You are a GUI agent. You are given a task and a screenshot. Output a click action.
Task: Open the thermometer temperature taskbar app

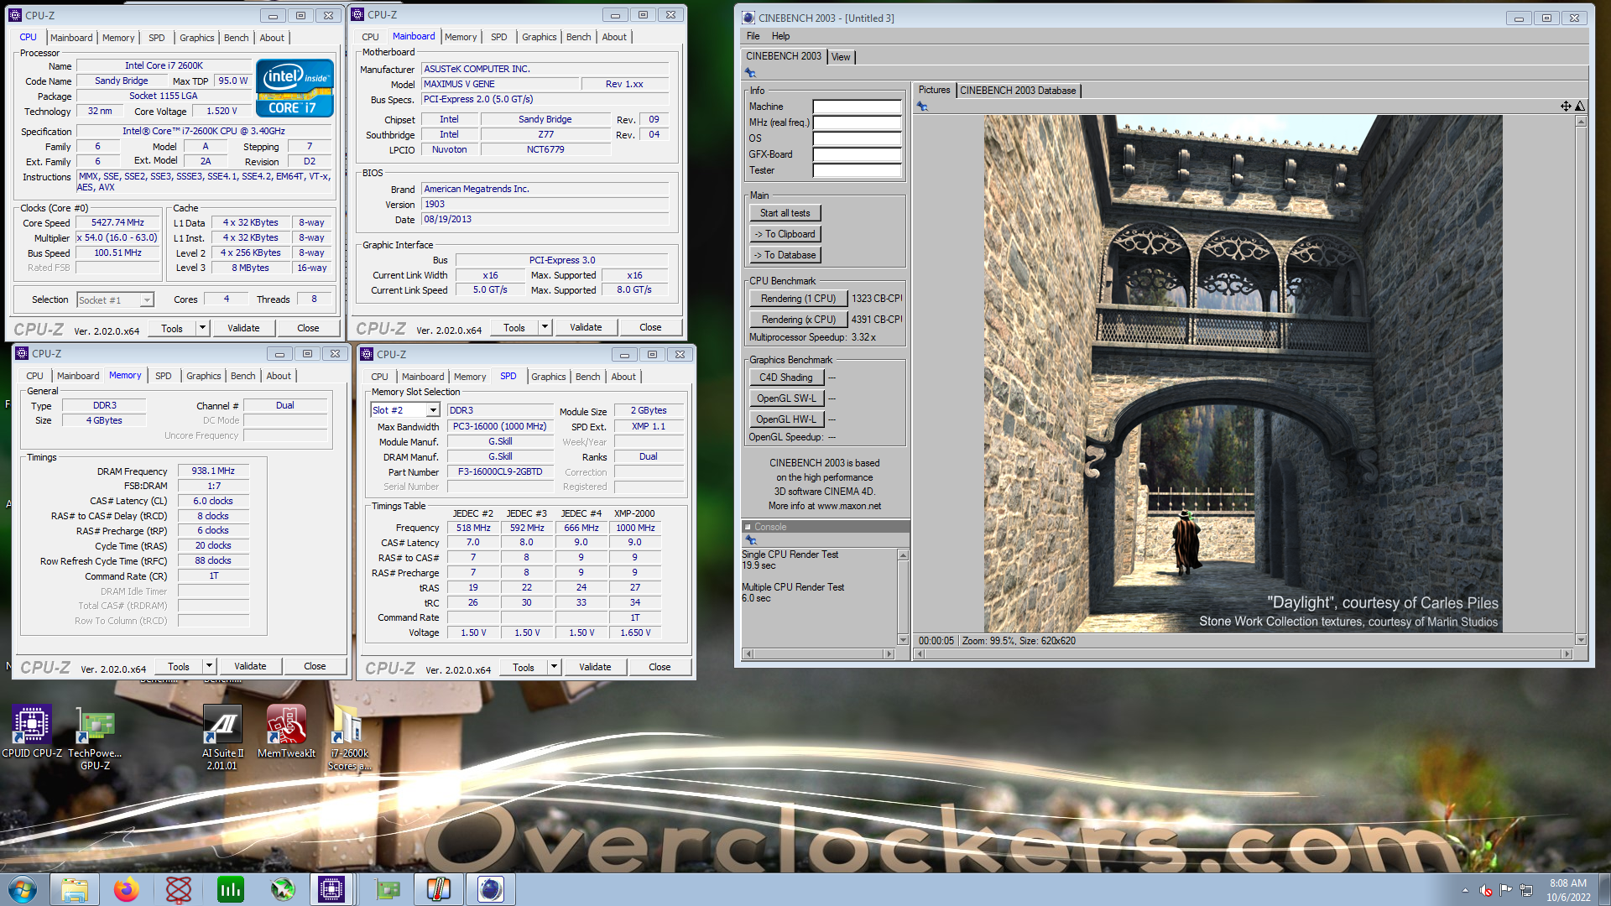coord(438,889)
